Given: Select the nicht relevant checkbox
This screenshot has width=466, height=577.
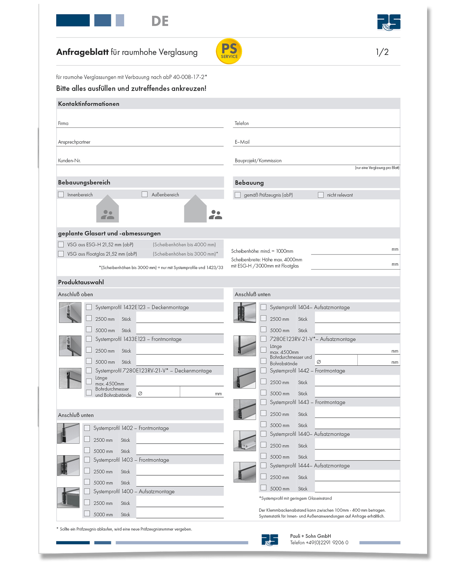Looking at the screenshot, I should click(x=321, y=195).
